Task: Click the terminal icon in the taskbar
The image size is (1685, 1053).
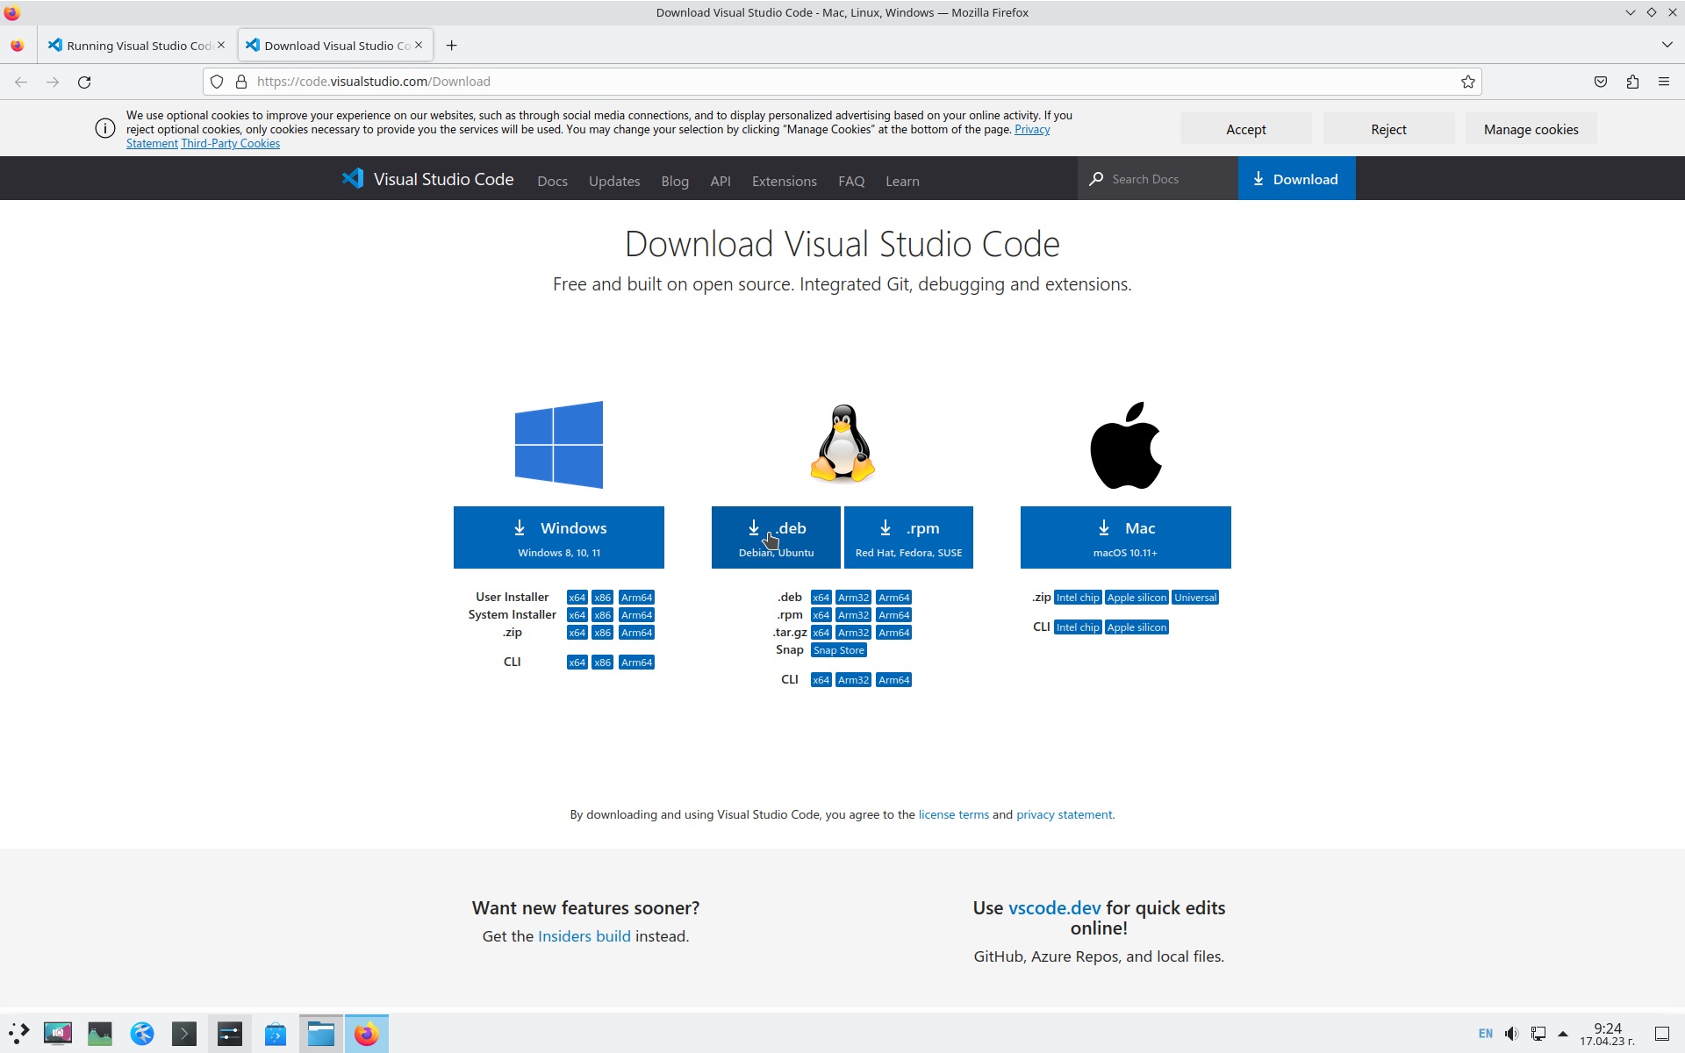Action: (x=184, y=1034)
